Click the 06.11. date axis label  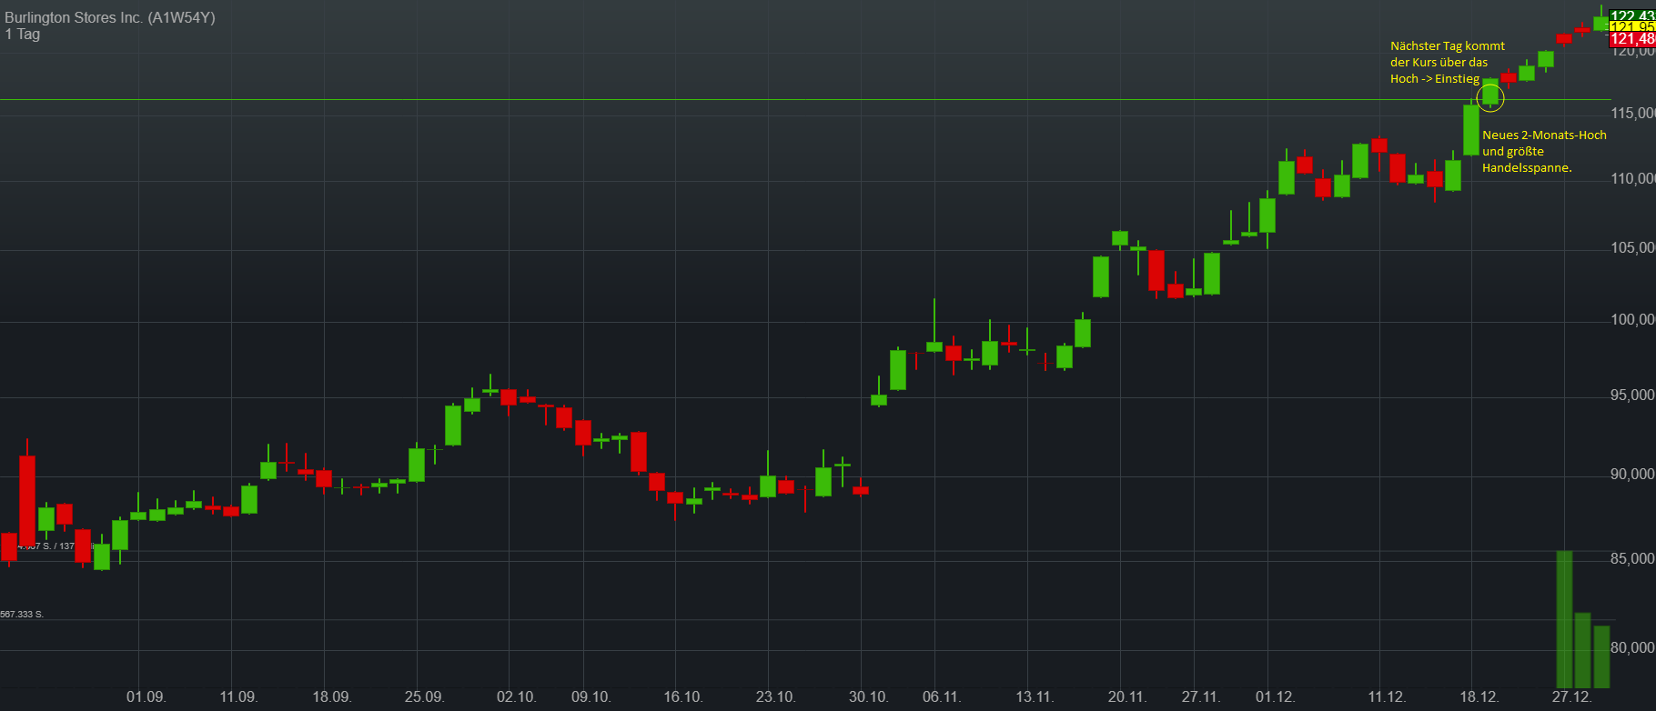[941, 696]
